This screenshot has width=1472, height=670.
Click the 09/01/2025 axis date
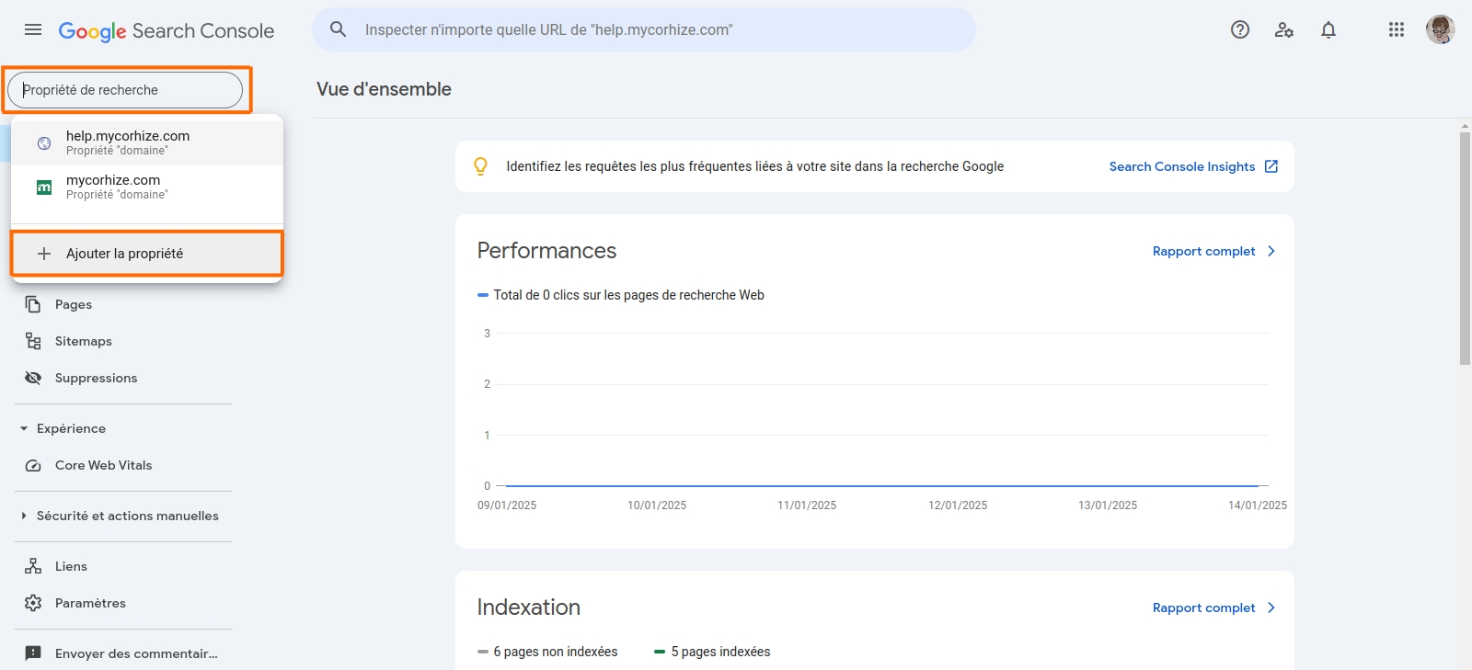(x=507, y=505)
